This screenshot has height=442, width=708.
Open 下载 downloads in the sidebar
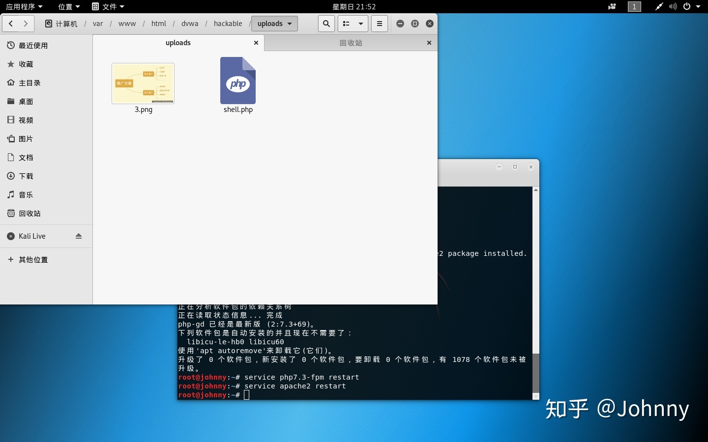click(x=46, y=176)
